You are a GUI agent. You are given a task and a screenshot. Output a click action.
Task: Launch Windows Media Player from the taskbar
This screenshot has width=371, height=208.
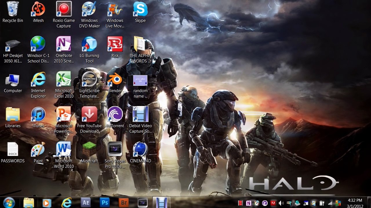tap(47, 203)
